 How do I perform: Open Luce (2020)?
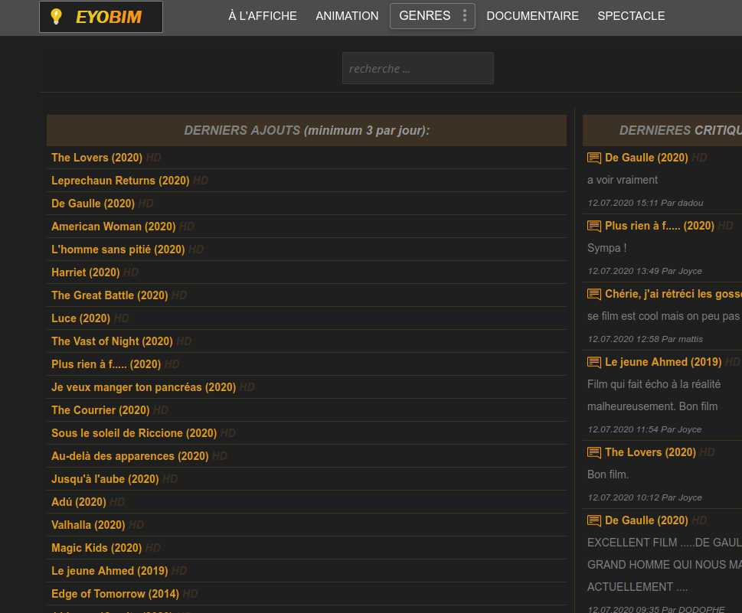coord(80,318)
